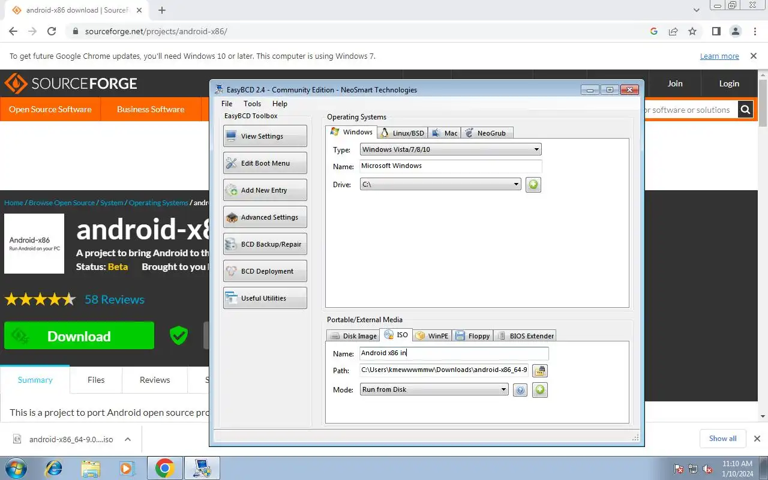Click the Microsoft Windows name field
Viewport: 768px width, 480px height.
pyautogui.click(x=451, y=166)
